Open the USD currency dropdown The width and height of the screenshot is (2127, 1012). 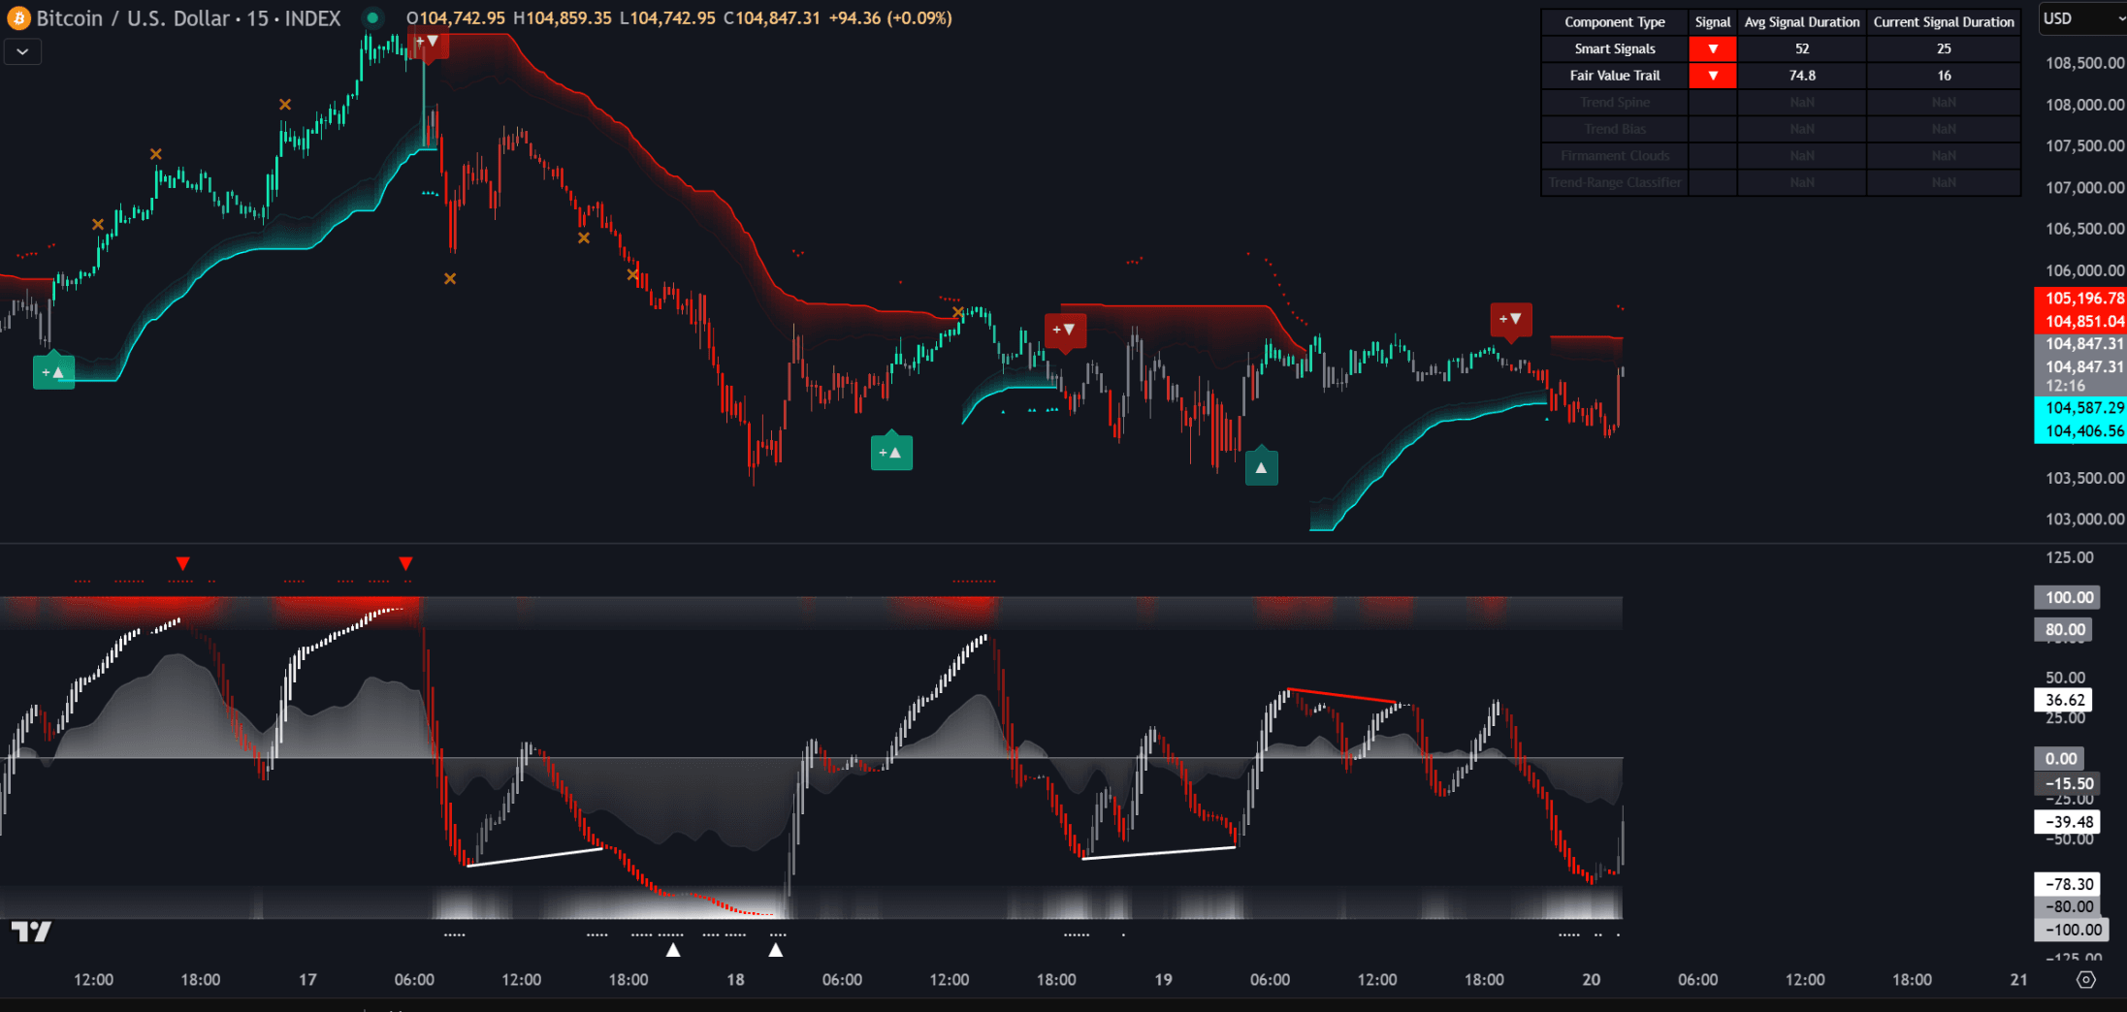click(2081, 18)
